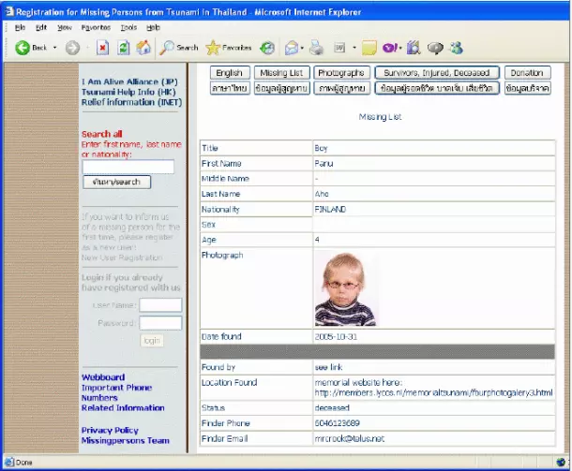Open Relief Information (INET) link
Image resolution: width=572 pixels, height=471 pixels.
131,102
